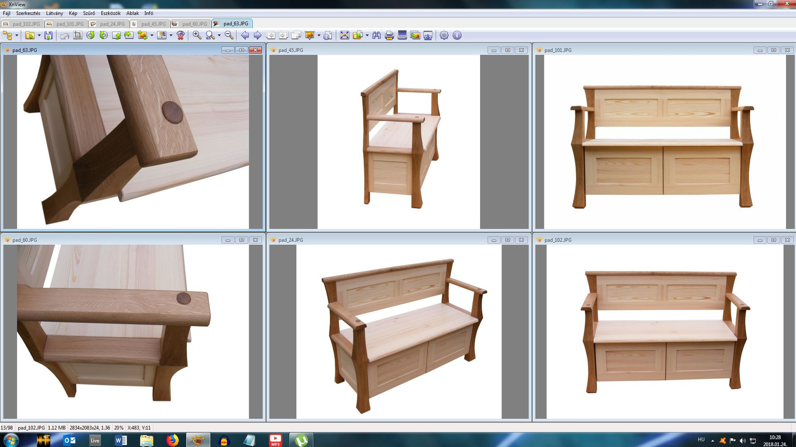Go to previous file blue arrow

pyautogui.click(x=245, y=35)
